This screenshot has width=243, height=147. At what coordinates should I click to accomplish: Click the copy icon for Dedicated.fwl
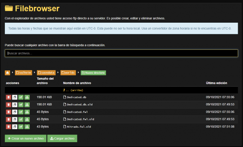(15, 112)
